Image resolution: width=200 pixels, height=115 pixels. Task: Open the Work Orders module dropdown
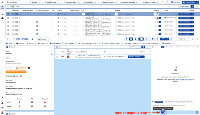click(14, 2)
